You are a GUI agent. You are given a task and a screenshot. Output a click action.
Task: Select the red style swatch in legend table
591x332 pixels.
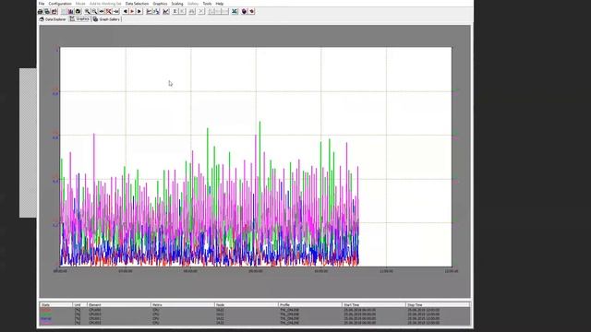coord(45,310)
